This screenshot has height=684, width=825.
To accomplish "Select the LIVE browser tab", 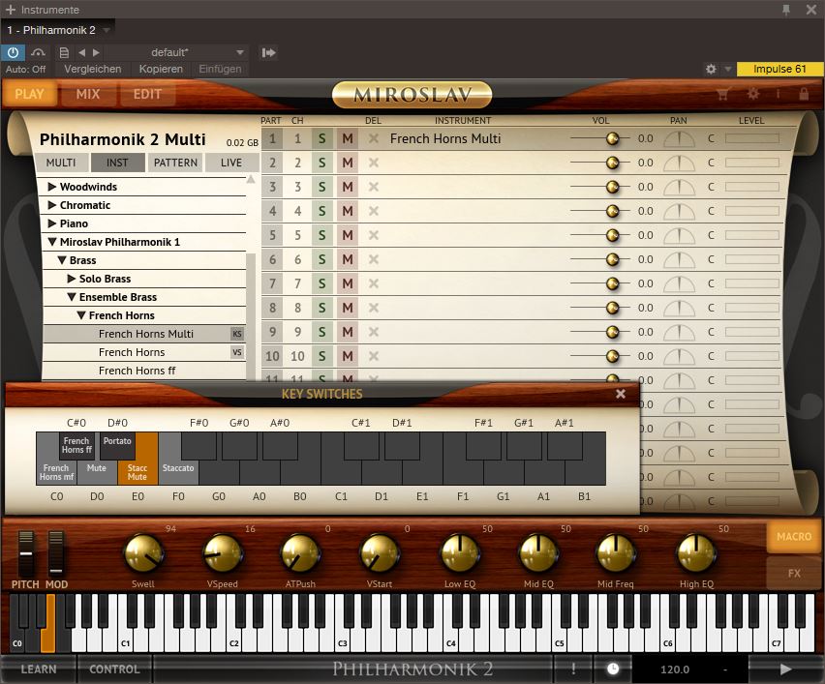I will (231, 163).
